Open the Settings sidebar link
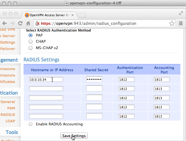 8,42
